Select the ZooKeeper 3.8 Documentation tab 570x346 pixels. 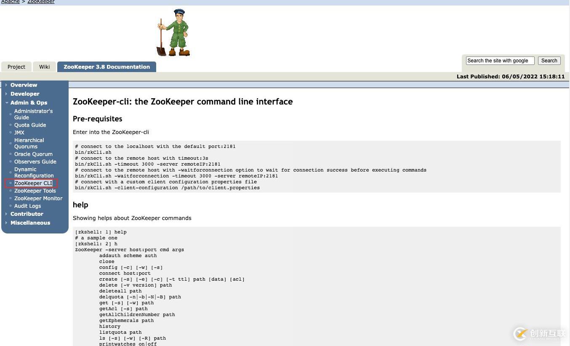click(107, 67)
